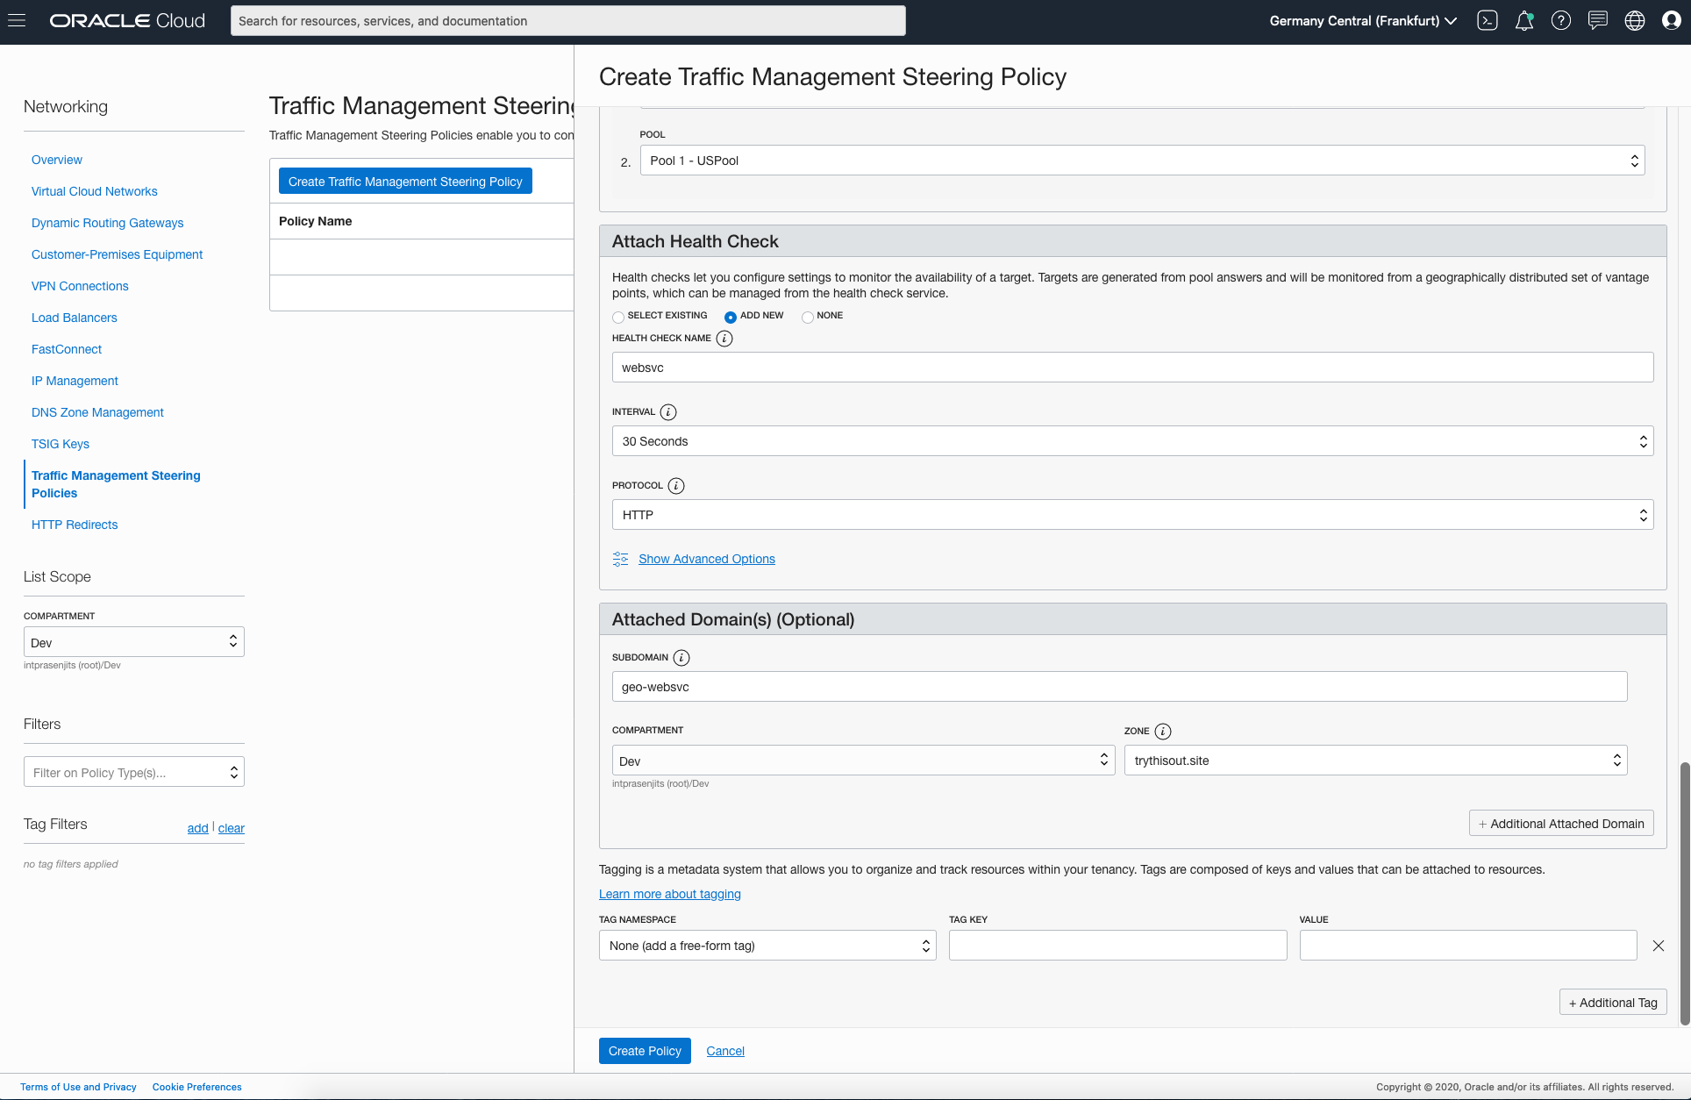Image resolution: width=1691 pixels, height=1100 pixels.
Task: Click info icon beside Health Check Name
Action: click(x=724, y=339)
